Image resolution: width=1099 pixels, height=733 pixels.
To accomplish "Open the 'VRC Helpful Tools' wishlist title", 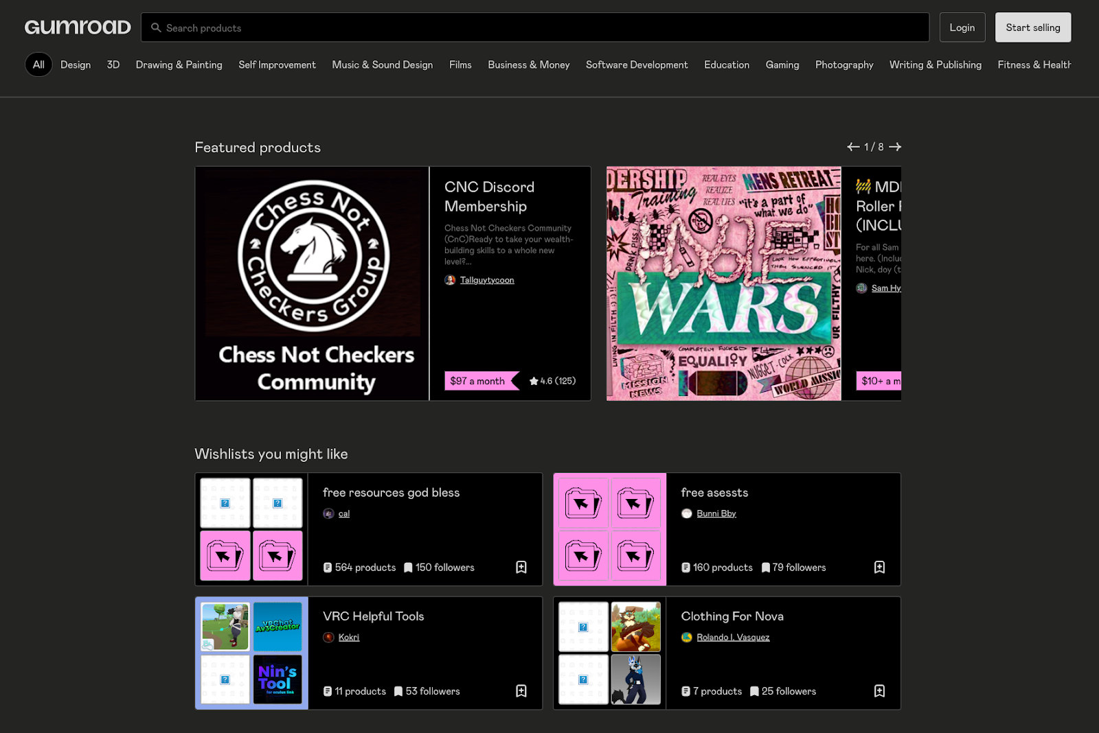I will [374, 616].
